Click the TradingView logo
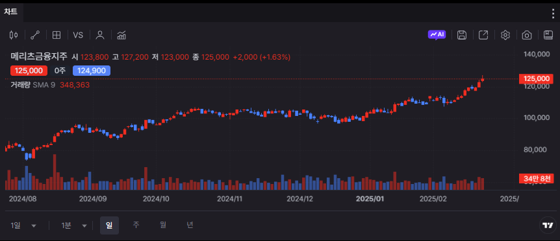Screen dimensions: 560x241 coord(548,225)
